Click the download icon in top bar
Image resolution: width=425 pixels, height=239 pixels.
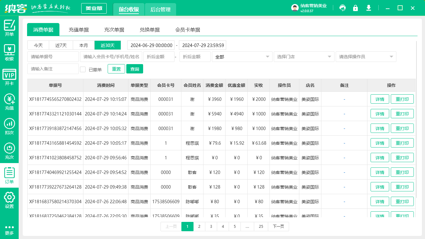point(369,8)
